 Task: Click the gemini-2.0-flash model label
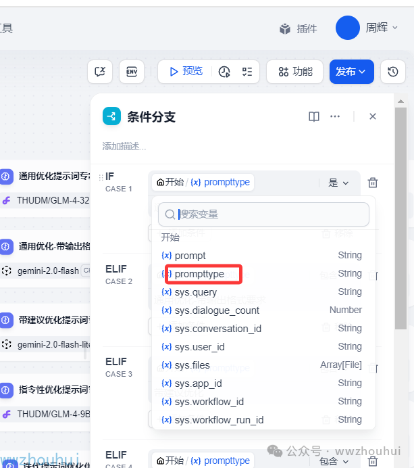tap(48, 271)
